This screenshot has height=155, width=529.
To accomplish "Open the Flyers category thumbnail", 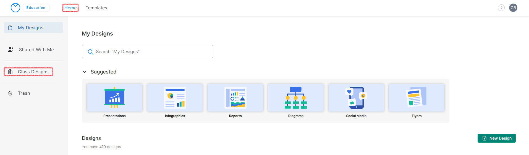I will point(417,98).
